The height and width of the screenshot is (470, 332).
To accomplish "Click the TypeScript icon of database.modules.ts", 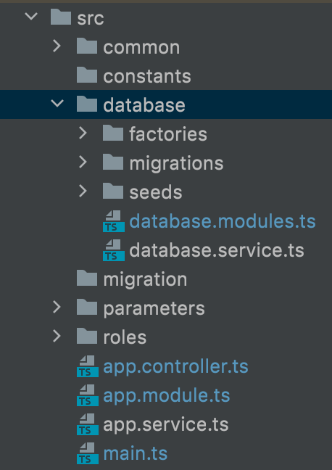I will (x=114, y=221).
